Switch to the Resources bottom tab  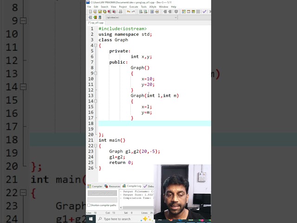click(112, 186)
